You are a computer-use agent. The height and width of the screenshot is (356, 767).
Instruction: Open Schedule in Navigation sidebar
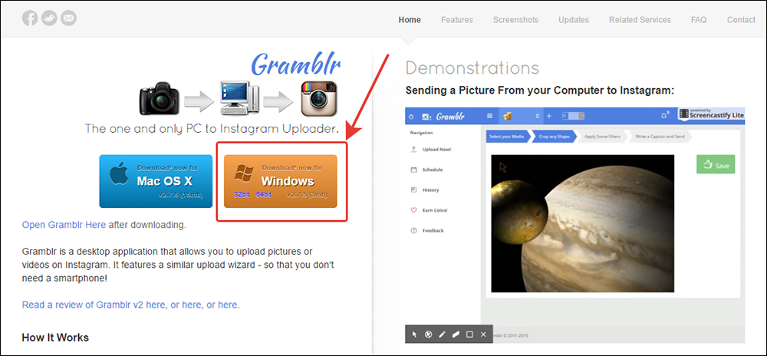[x=427, y=170]
